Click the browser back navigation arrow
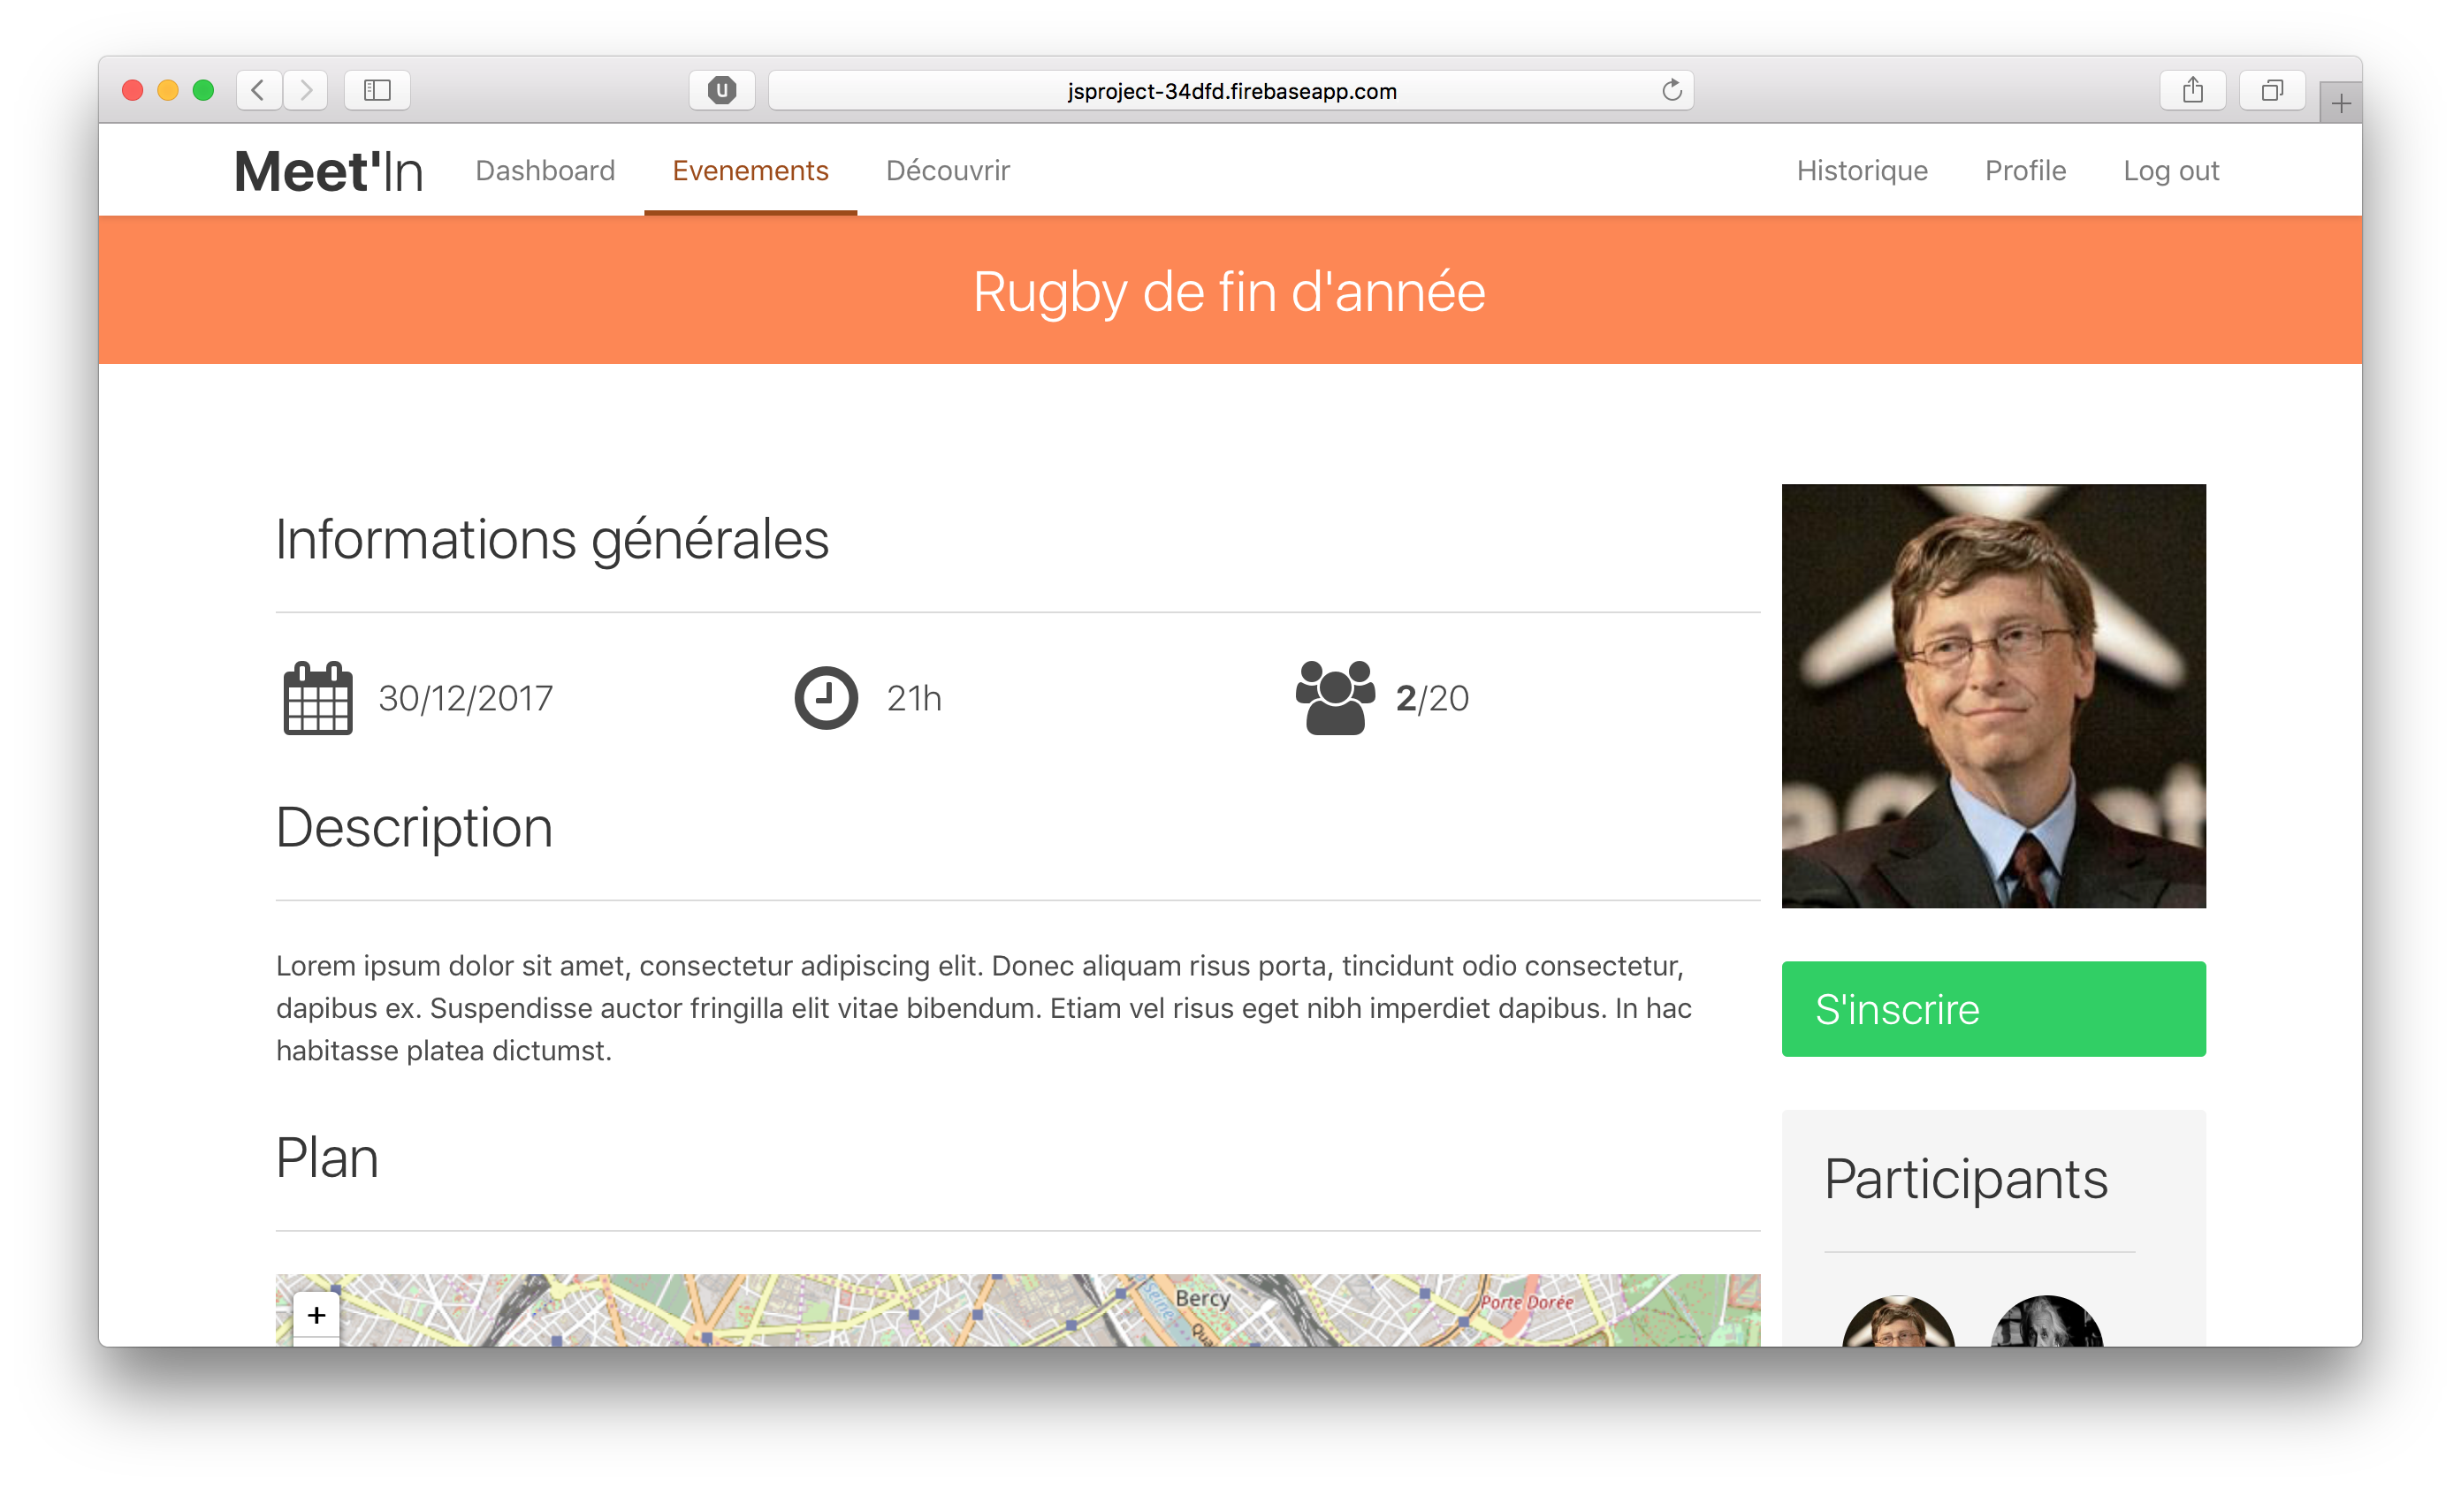 click(x=258, y=89)
